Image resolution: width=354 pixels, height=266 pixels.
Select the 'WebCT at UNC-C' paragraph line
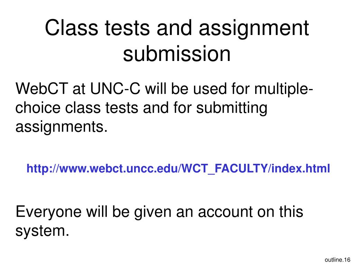click(164, 88)
